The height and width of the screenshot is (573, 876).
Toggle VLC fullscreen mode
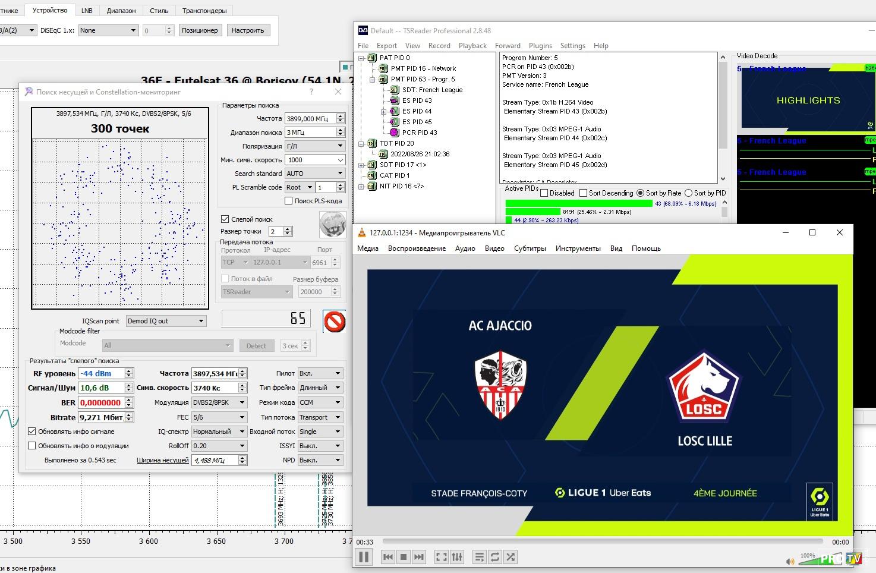click(x=441, y=557)
